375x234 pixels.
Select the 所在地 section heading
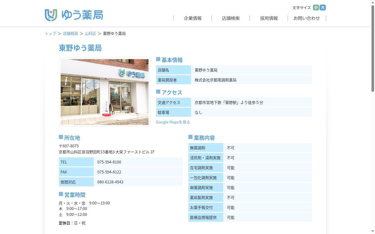pyautogui.click(x=72, y=138)
